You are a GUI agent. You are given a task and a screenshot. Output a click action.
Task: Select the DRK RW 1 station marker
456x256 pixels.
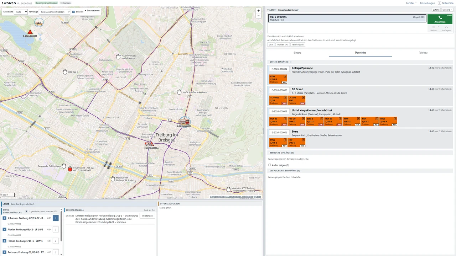tap(65, 72)
